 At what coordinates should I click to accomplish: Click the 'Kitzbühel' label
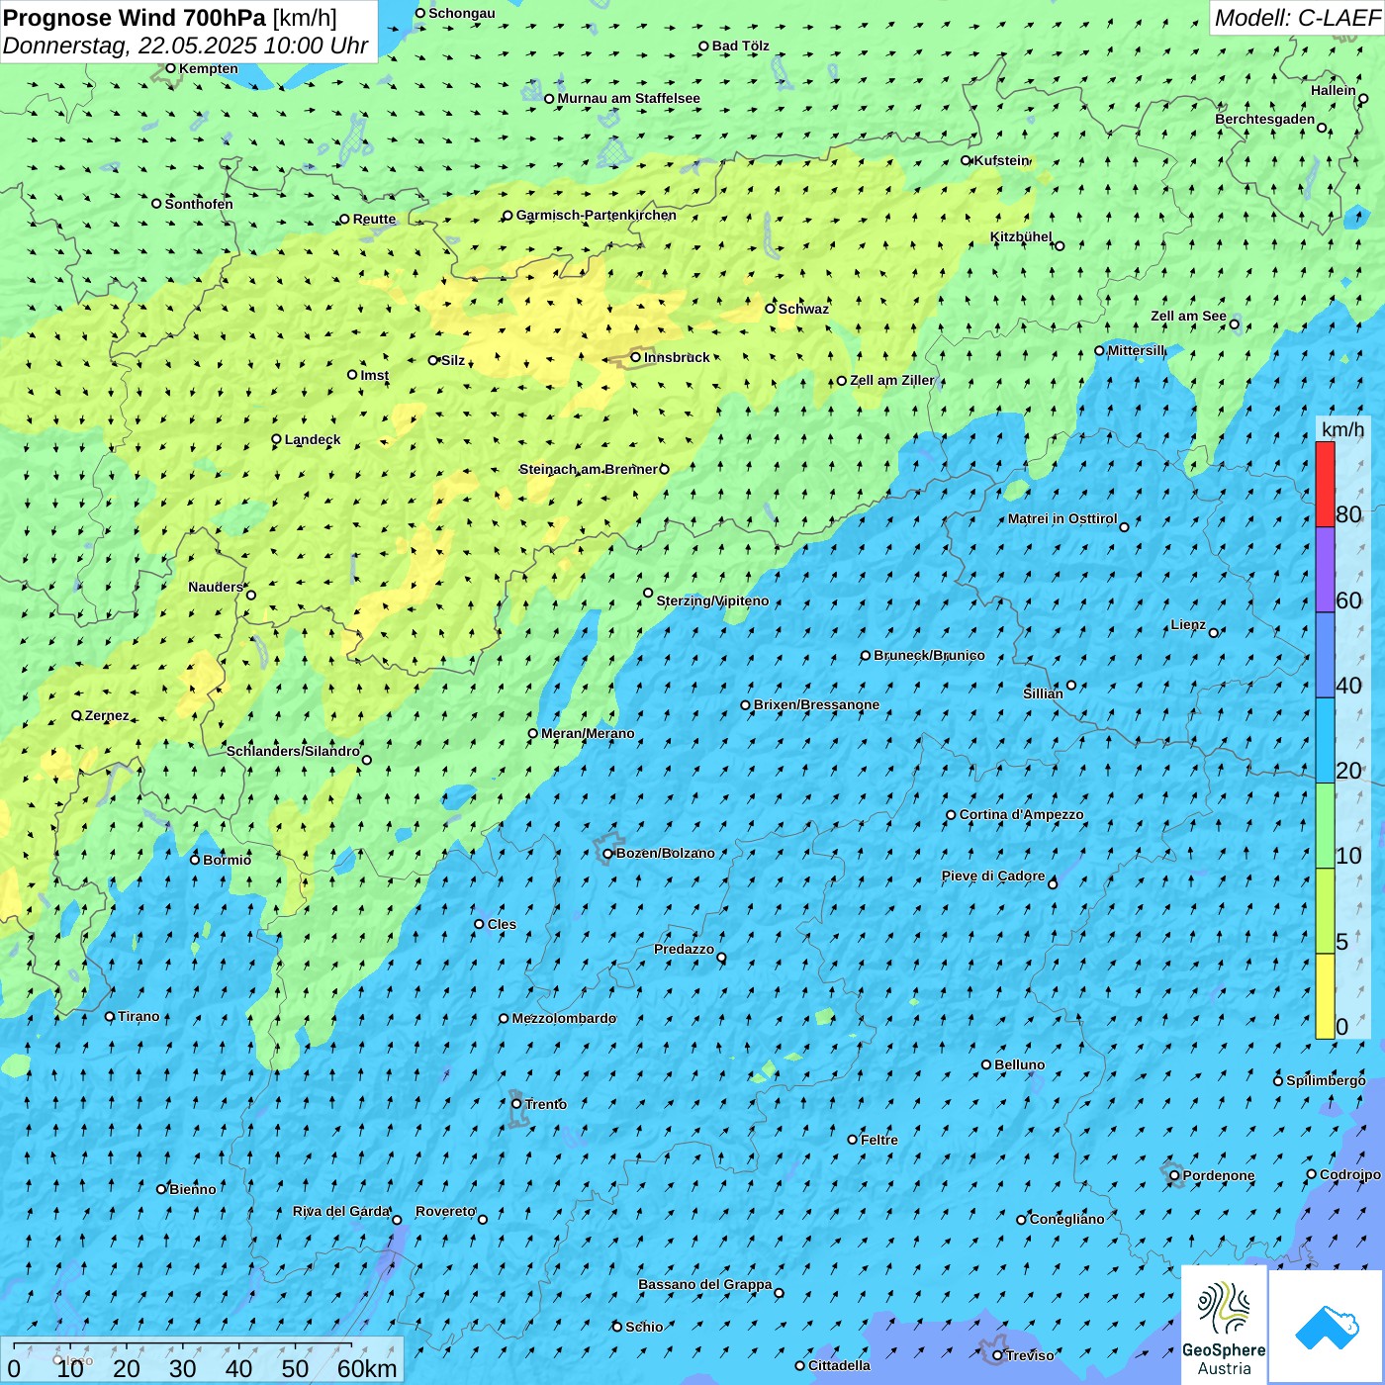tap(1021, 236)
